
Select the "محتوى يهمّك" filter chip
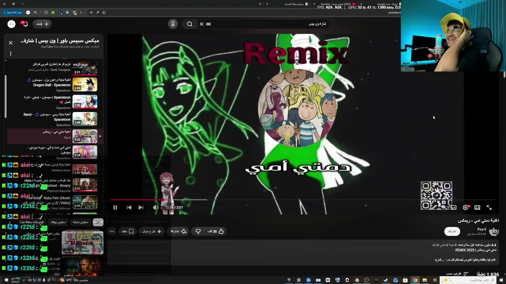click(58, 222)
